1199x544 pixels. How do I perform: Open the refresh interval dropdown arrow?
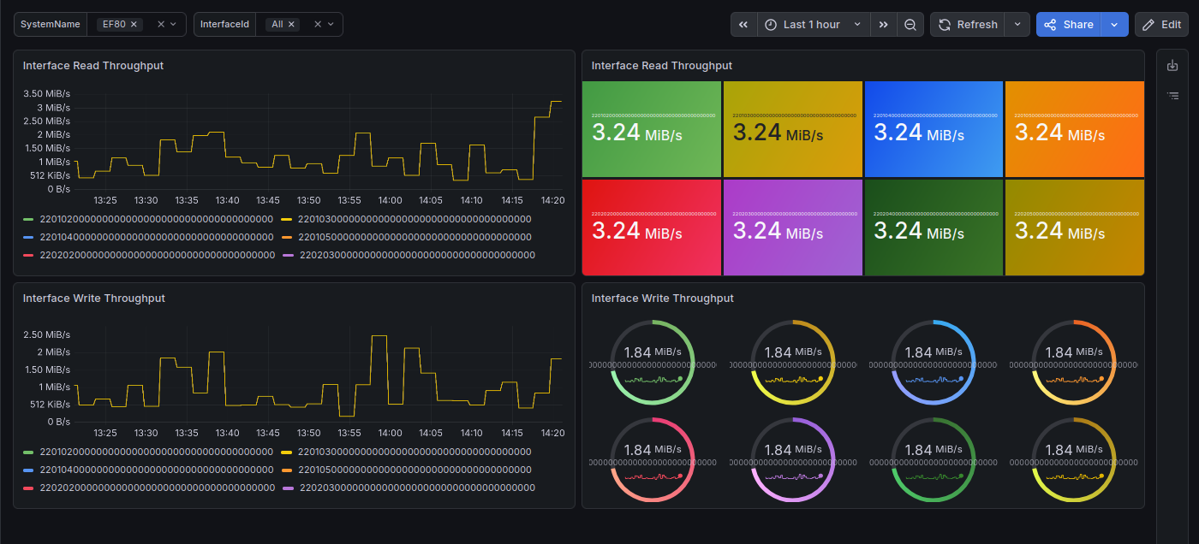click(1017, 25)
